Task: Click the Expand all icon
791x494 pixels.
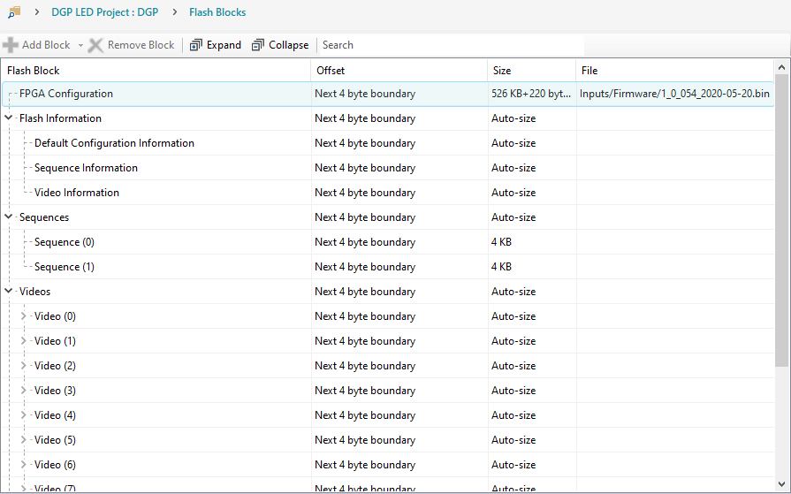Action: (196, 45)
